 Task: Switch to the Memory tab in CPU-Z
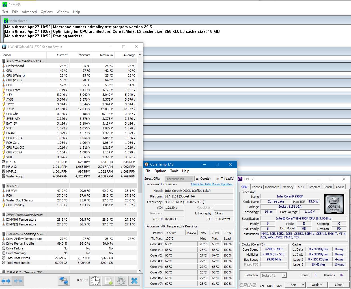coord(288,187)
